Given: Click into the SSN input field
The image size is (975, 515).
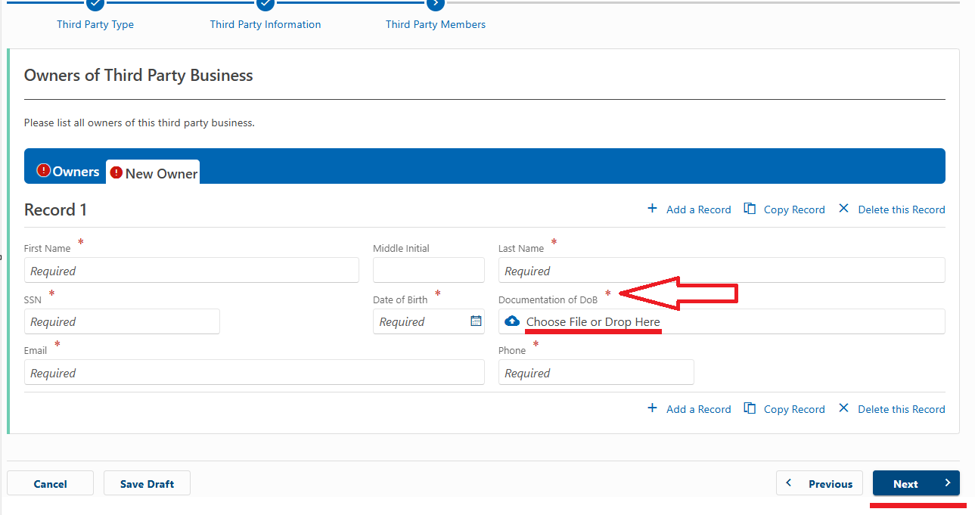Looking at the screenshot, I should (x=122, y=321).
